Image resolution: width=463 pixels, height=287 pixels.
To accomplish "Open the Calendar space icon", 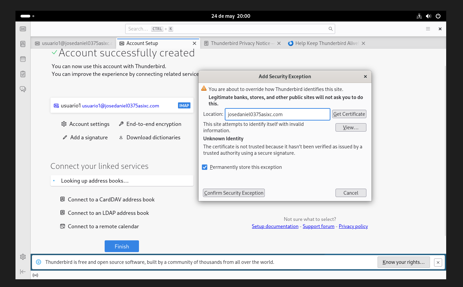I will tap(23, 59).
